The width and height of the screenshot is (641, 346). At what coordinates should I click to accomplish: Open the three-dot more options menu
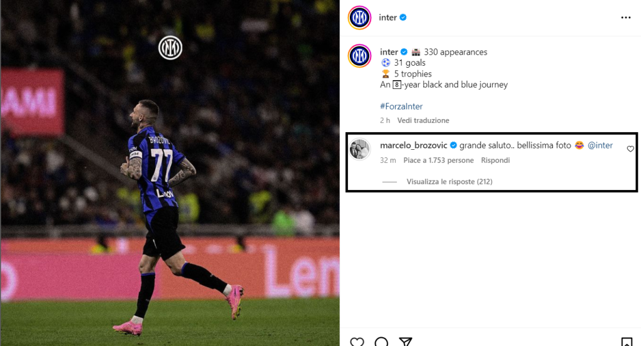pyautogui.click(x=625, y=18)
